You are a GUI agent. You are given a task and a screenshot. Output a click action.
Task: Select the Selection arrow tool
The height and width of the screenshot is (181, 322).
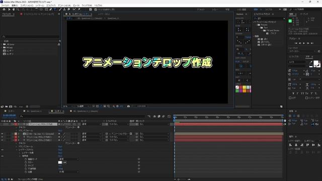coord(9,10)
